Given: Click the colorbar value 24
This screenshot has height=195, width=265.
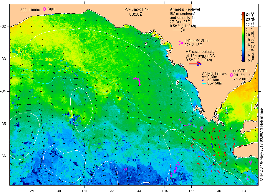Looking at the screenshot, I should [x=248, y=14].
